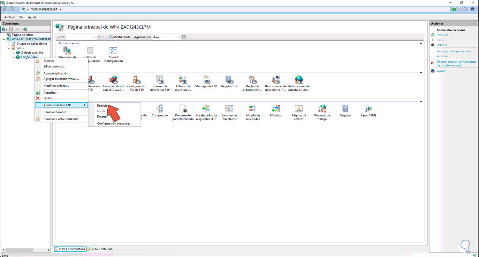Collapse the Administración section
Image resolution: width=479 pixels, height=257 pixels.
[x=421, y=43]
